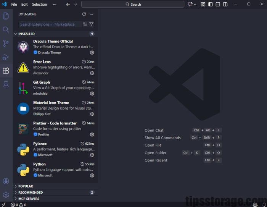Refresh the extensions list
The height and width of the screenshot is (207, 267).
[84, 14]
